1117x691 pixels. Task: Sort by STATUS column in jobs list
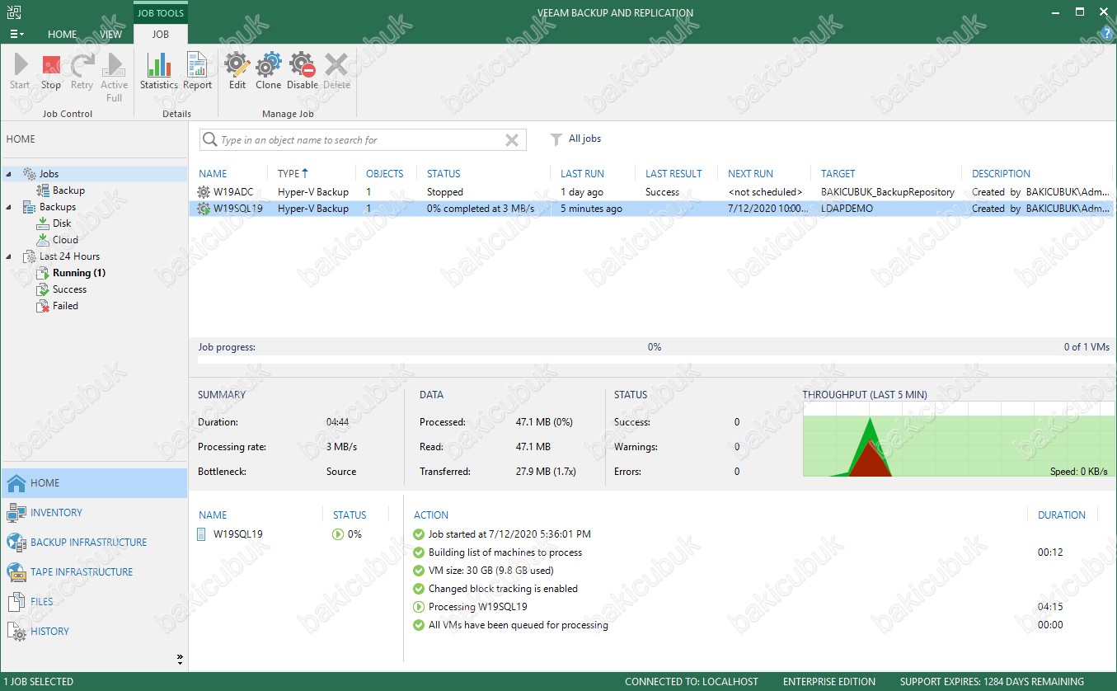coord(444,174)
